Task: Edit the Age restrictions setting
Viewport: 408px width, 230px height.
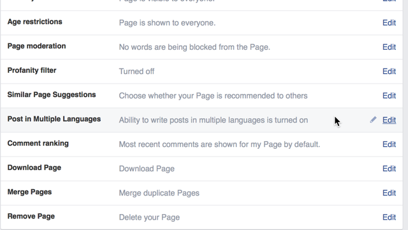Action: (389, 23)
